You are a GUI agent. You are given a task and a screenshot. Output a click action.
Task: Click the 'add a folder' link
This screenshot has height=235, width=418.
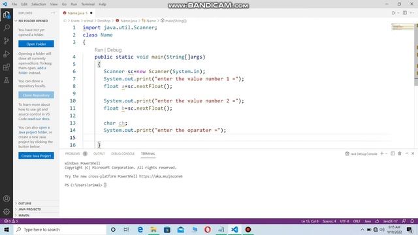[32, 70]
